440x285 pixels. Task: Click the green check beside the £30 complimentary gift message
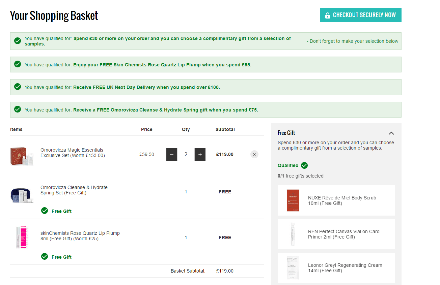(18, 41)
